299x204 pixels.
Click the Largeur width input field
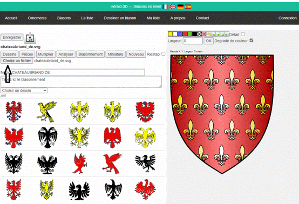click(x=193, y=41)
